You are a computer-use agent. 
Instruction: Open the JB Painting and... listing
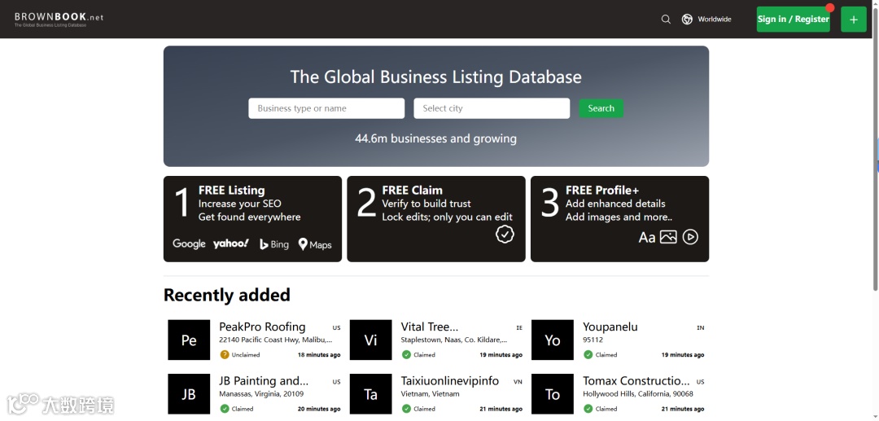[264, 380]
